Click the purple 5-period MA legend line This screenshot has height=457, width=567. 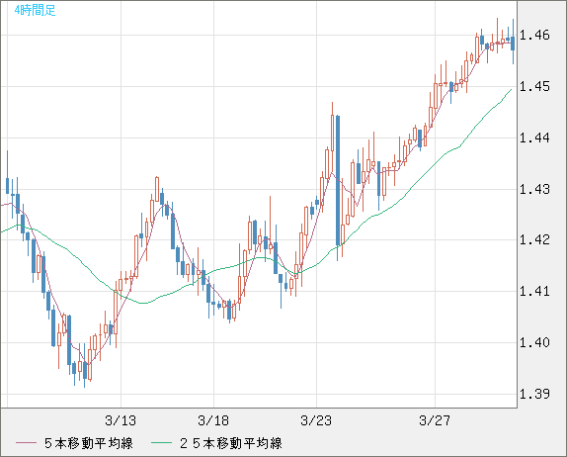26,443
